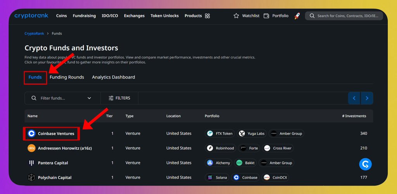Click the Robinhood portfolio chip
The image size is (397, 194).
[x=221, y=148]
